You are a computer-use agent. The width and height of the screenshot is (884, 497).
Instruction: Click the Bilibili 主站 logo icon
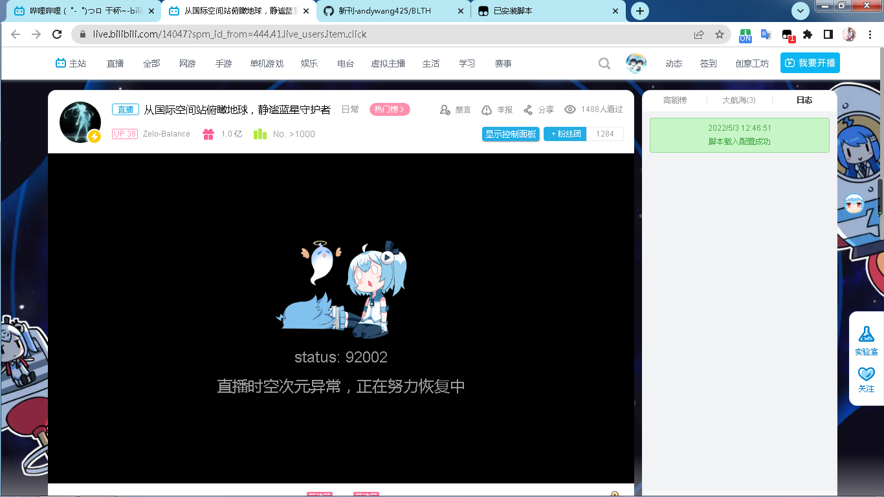(61, 63)
